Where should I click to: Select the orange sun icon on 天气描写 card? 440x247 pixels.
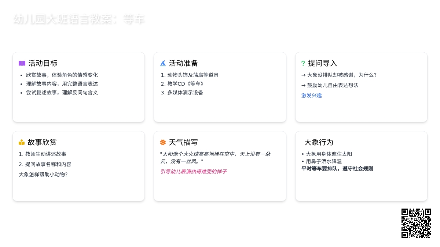coord(163,142)
